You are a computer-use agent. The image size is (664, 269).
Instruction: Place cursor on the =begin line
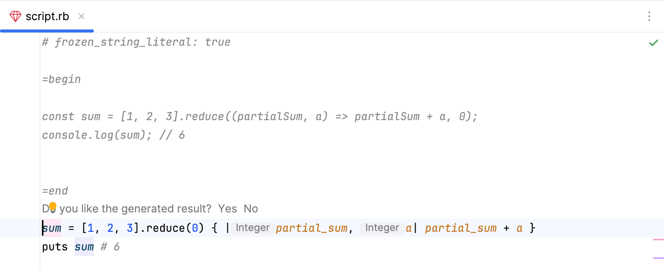tap(62, 79)
